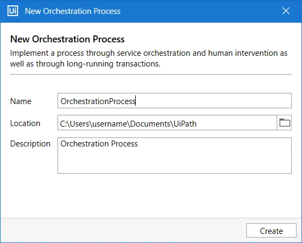Click into the Location path field

coord(167,123)
